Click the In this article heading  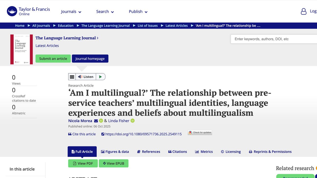point(22,169)
